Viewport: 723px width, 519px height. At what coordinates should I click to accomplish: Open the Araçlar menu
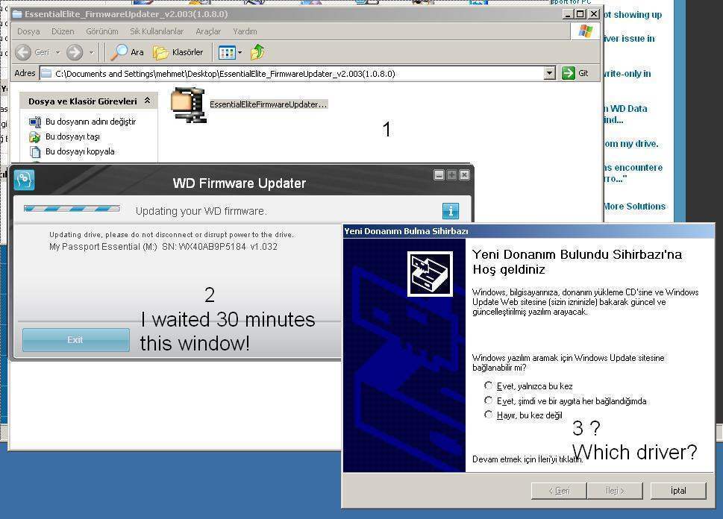tap(208, 31)
